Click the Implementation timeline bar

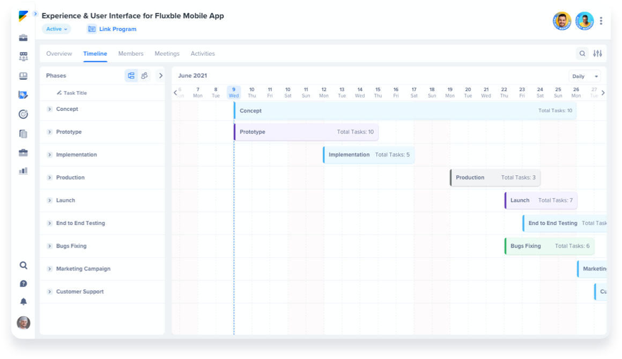pyautogui.click(x=368, y=155)
